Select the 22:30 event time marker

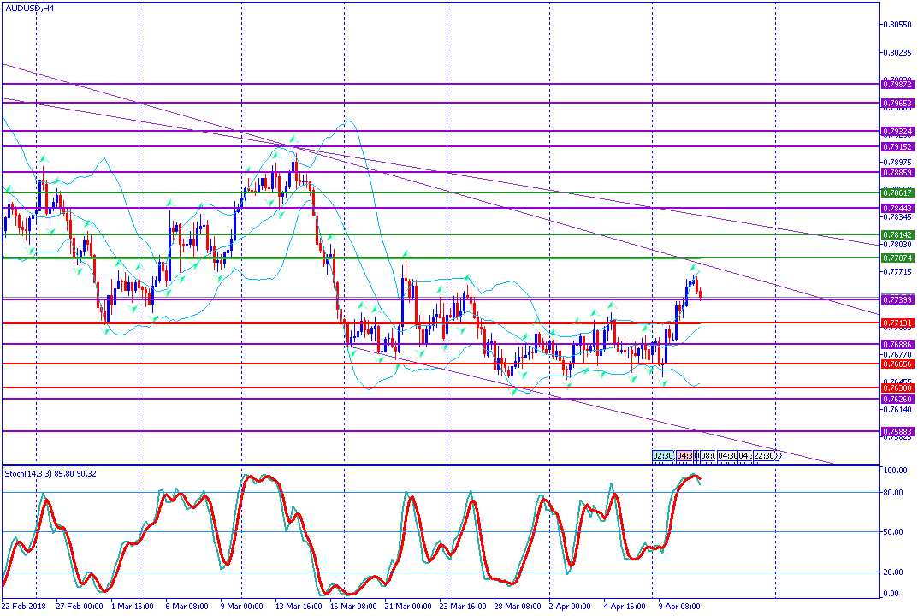coord(764,455)
